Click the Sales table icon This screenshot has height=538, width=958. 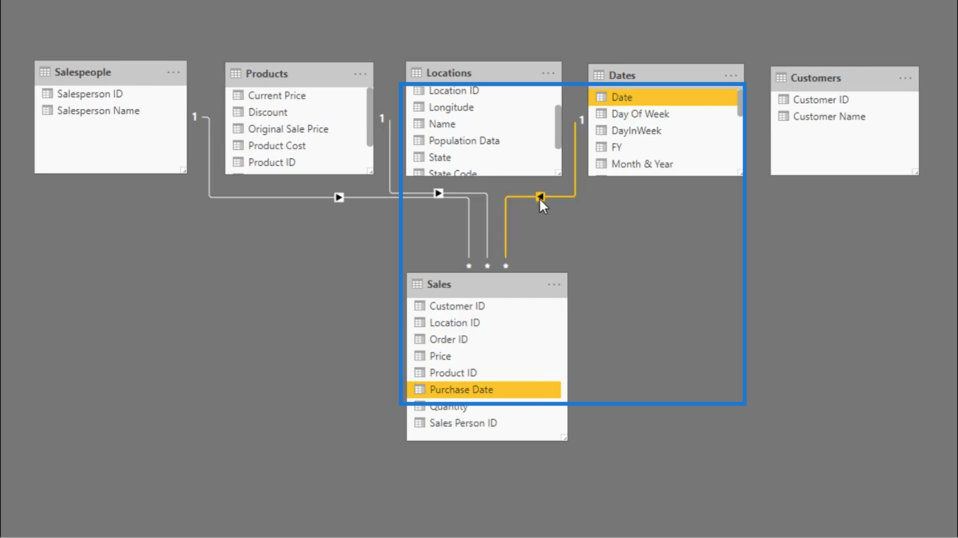coord(417,284)
